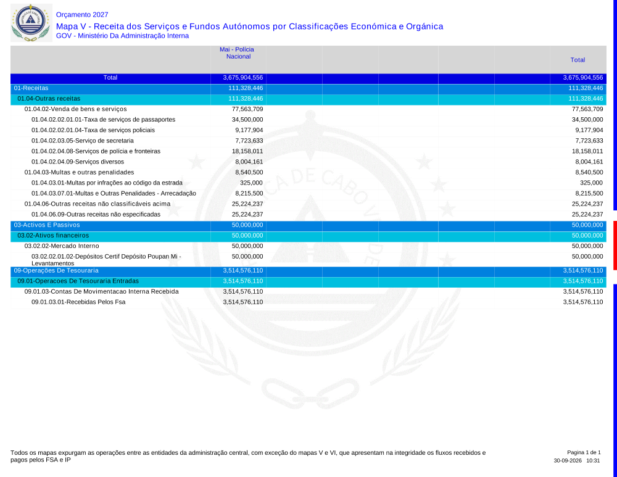Viewport: 617px width, 477px height.
Task: Select 'Multas e Outras Penalidades - Arrecadação' label
Action: (114, 194)
